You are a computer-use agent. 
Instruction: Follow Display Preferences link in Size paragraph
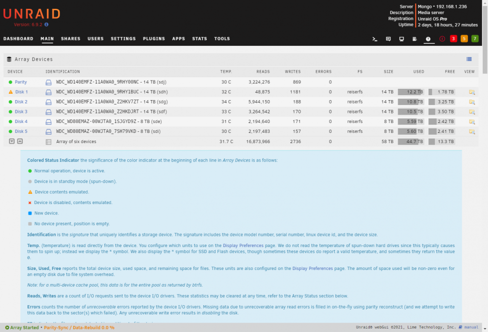point(312,269)
